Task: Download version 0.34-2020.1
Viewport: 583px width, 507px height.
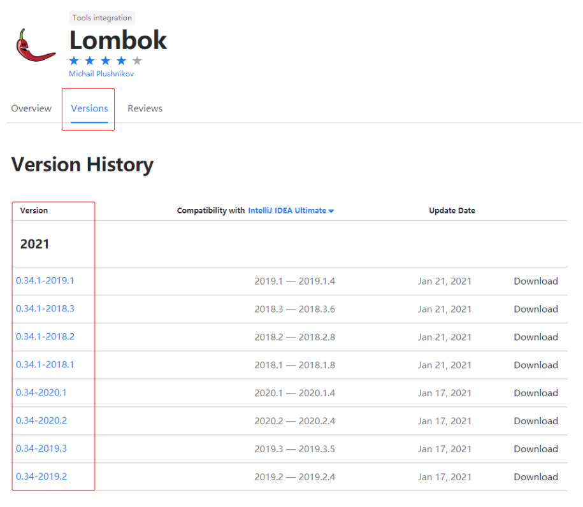Action: (x=536, y=393)
